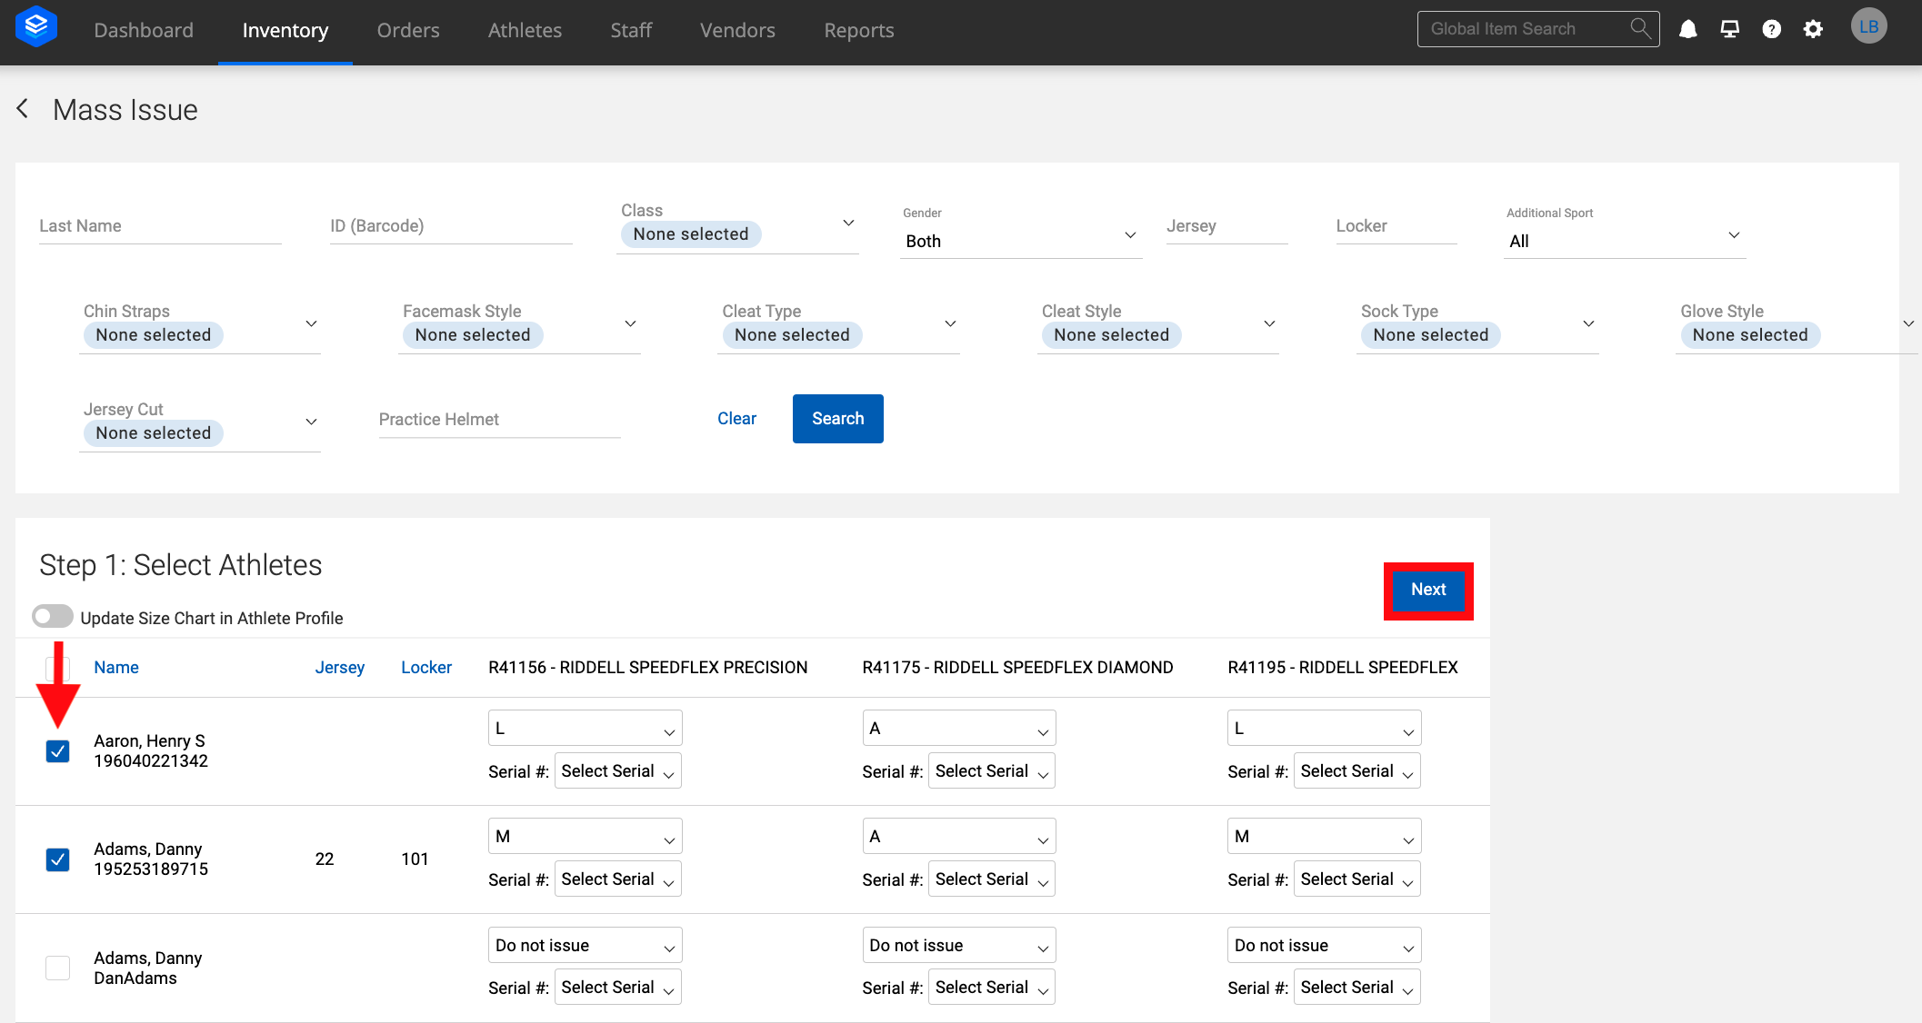
Task: Uncheck Adams, Danny 195253189715 checkbox
Action: click(x=57, y=859)
